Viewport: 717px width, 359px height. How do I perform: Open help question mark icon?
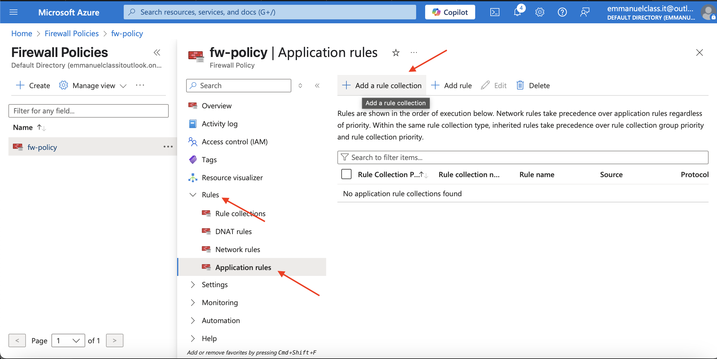(562, 12)
